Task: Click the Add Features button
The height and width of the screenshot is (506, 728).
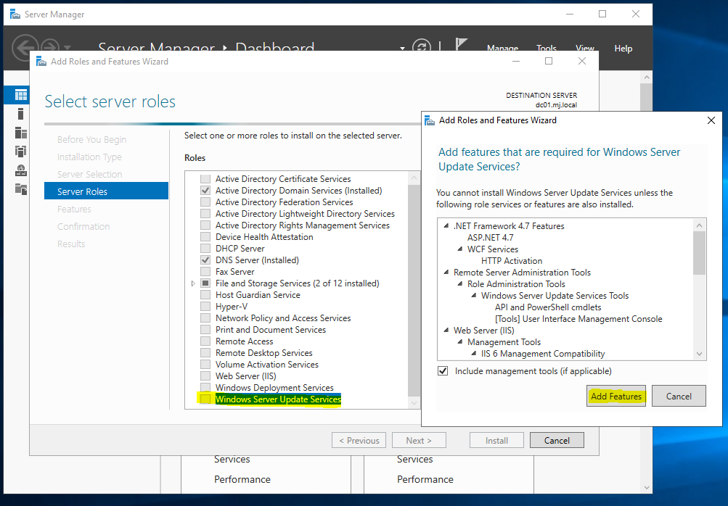Action: pos(616,396)
